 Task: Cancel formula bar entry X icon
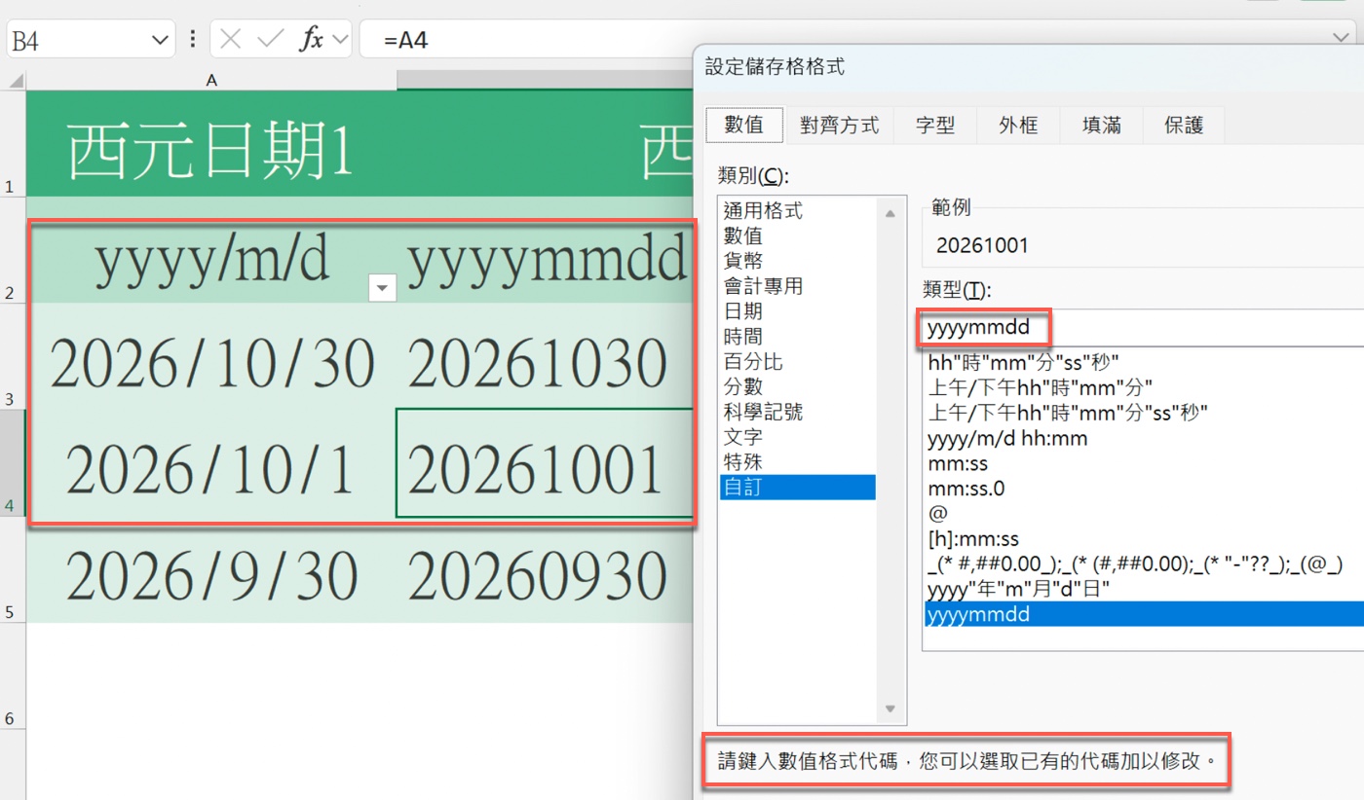230,40
